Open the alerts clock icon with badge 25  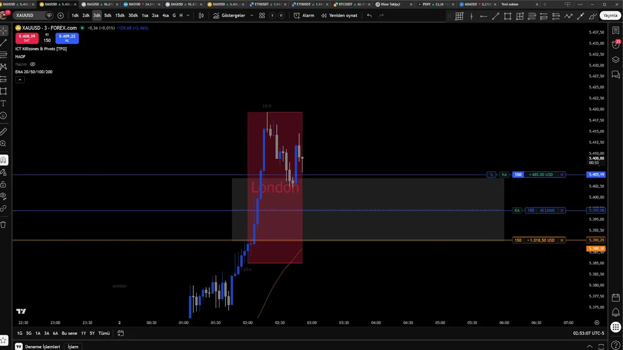click(x=616, y=45)
